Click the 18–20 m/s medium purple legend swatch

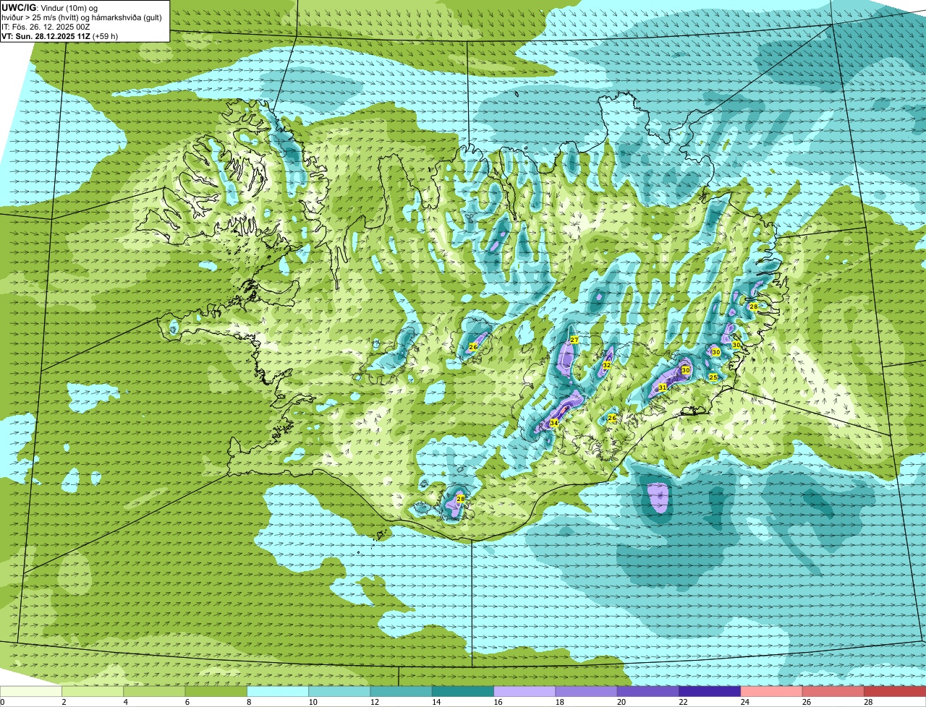[x=587, y=692]
